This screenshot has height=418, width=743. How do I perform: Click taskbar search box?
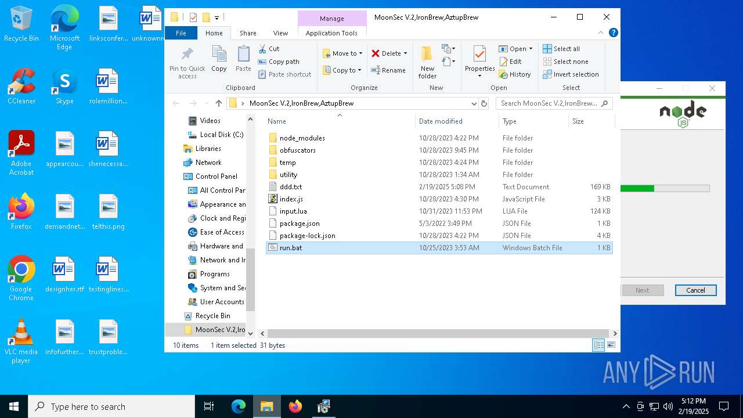(111, 406)
